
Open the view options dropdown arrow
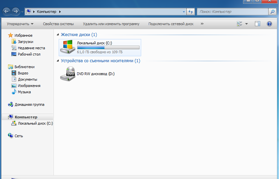247,24
